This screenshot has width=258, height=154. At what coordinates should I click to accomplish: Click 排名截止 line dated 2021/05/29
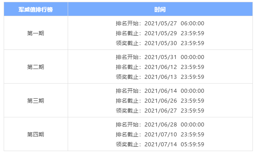tap(160, 33)
